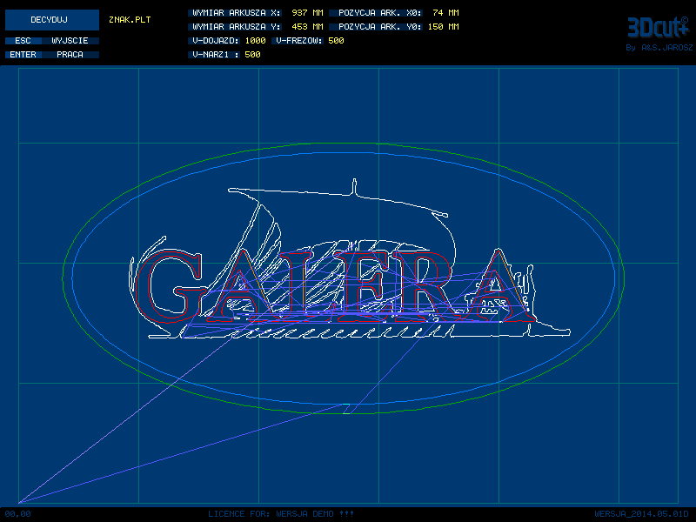The height and width of the screenshot is (522, 696).
Task: Click the ESC key label
Action: pos(23,41)
